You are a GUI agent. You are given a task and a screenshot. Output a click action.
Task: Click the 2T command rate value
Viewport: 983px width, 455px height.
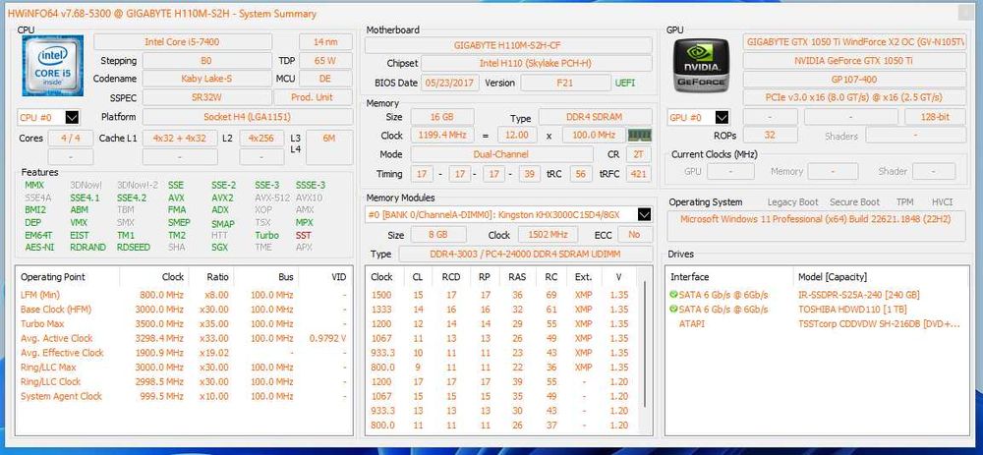pos(638,154)
